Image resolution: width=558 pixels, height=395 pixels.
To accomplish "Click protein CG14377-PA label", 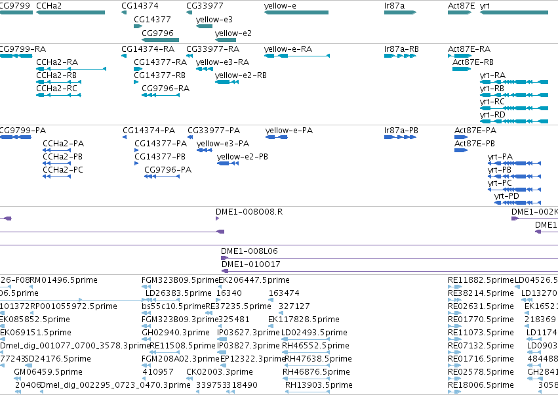I will point(161,144).
